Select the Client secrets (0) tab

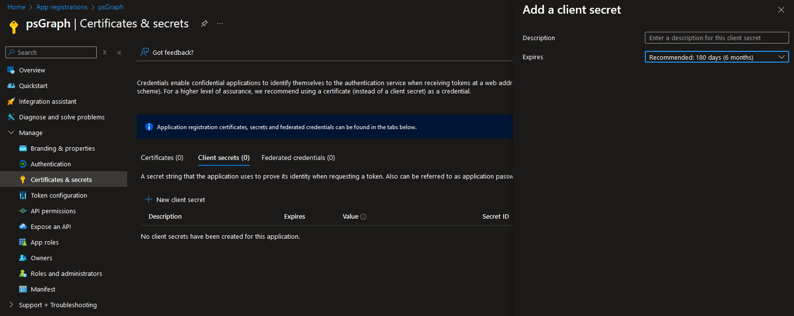point(224,158)
